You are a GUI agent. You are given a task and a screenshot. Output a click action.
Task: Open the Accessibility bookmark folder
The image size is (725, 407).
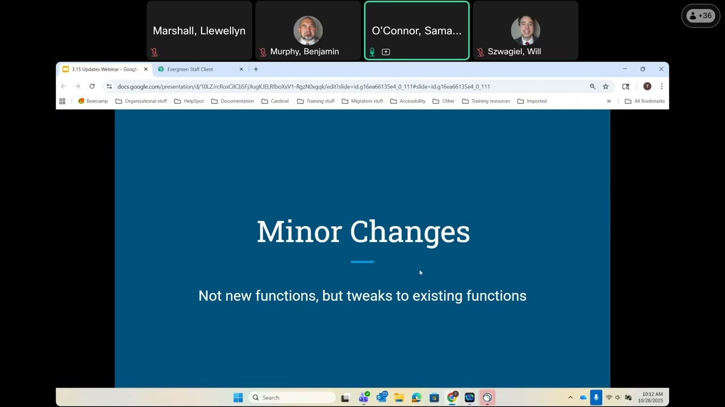pos(408,101)
